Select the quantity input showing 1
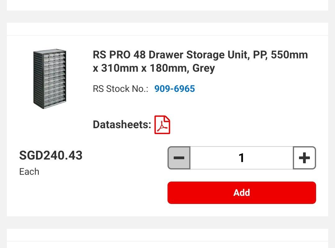Image resolution: width=335 pixels, height=248 pixels. tap(242, 158)
